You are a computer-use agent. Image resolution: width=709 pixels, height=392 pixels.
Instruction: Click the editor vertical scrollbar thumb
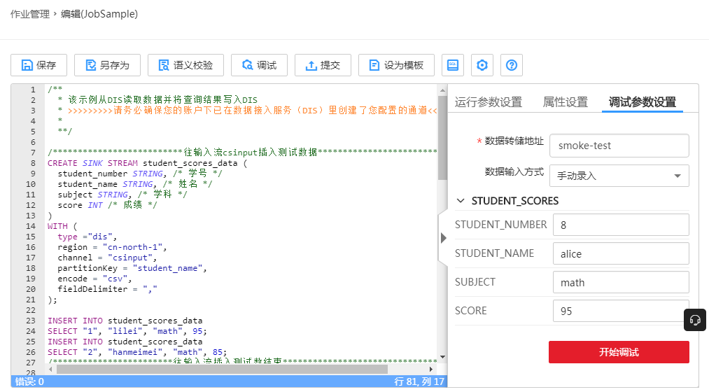point(442,138)
